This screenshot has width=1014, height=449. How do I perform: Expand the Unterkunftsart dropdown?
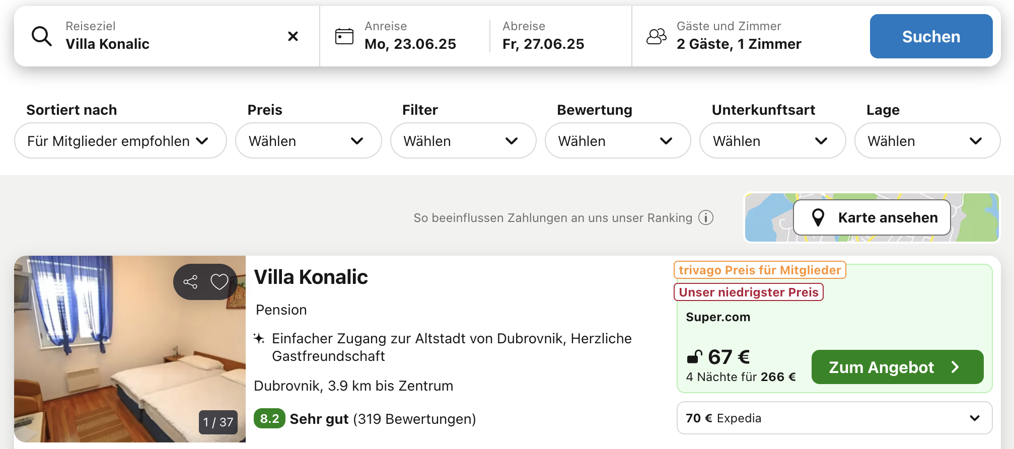coord(772,141)
